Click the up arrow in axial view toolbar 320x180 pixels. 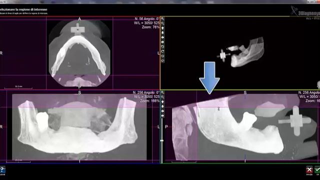[x=162, y=28]
